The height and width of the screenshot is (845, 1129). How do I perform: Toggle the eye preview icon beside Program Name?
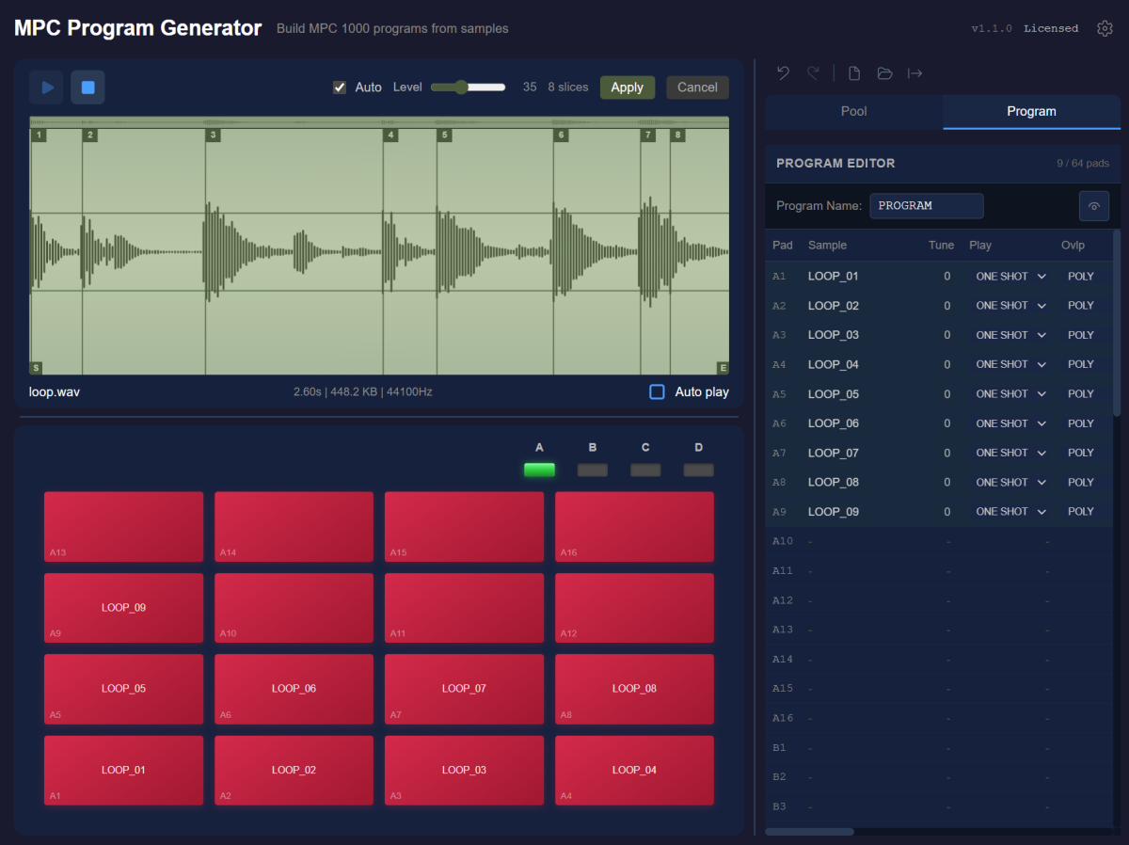coord(1093,206)
